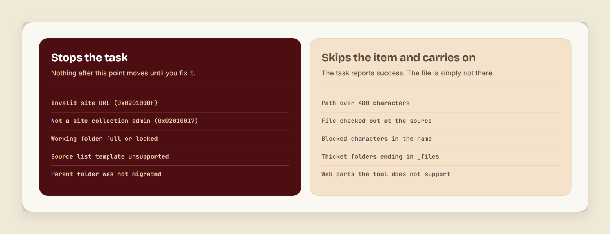Click "Path over 400 characters" row

[441, 103]
